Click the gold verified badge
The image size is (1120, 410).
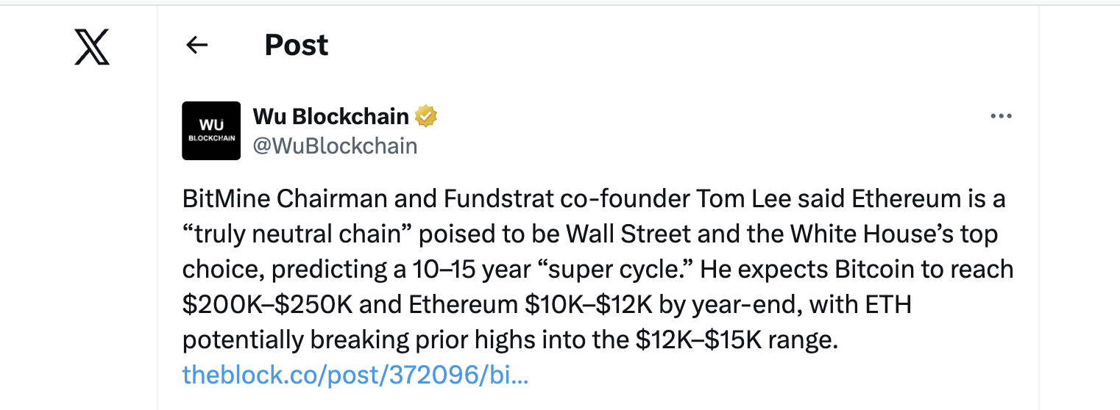tap(426, 116)
